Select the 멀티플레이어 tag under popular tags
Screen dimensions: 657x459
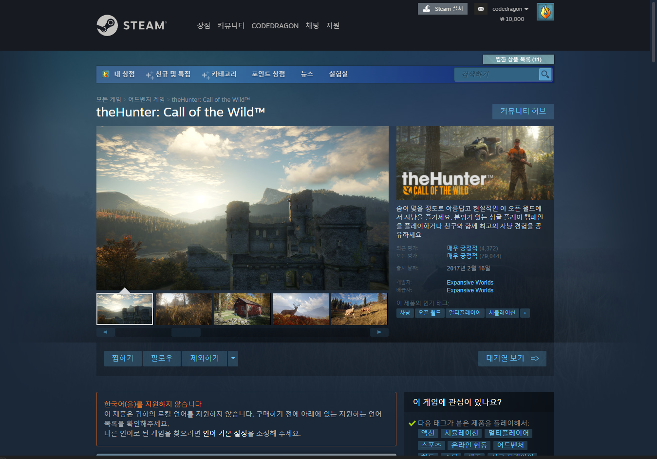pos(465,313)
